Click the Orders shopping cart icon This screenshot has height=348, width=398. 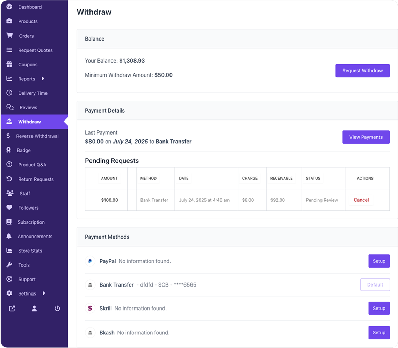pyautogui.click(x=9, y=36)
